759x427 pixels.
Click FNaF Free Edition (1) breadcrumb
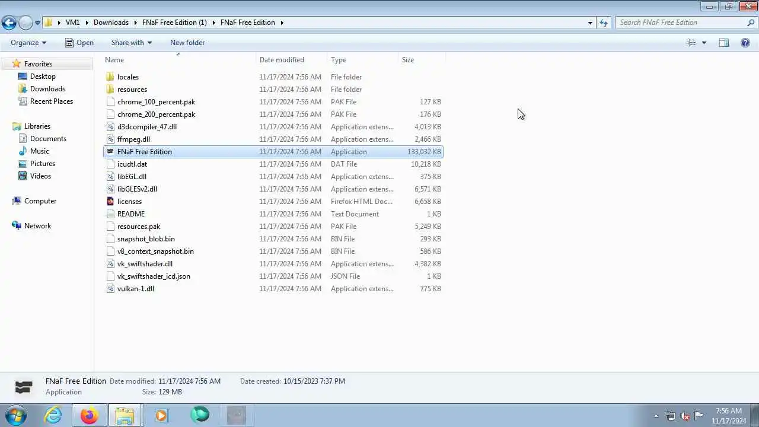coord(174,23)
